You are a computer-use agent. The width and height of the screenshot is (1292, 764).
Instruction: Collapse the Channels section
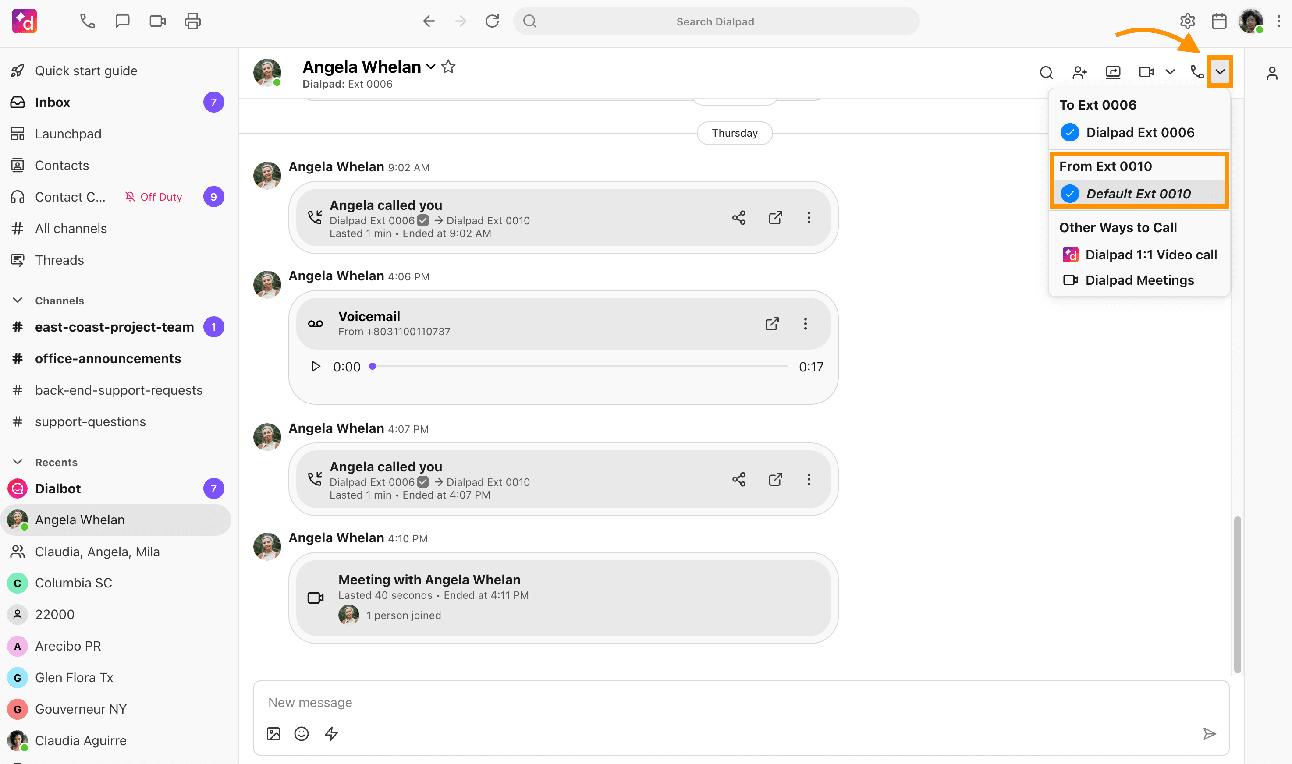(18, 300)
